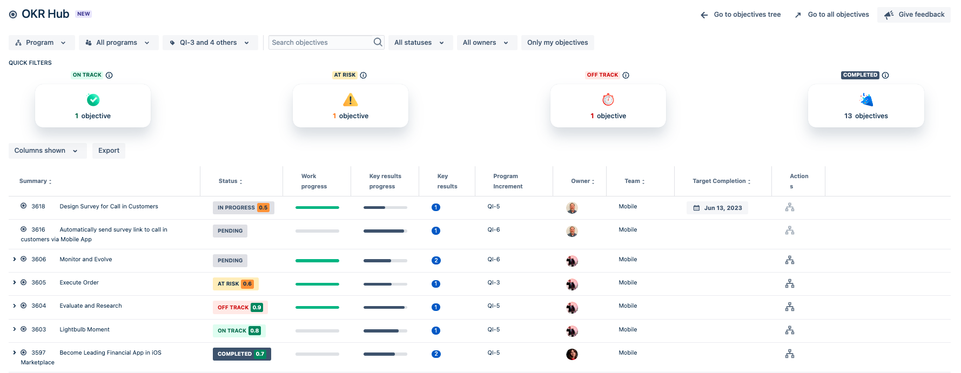
Task: Open the Columns shown dropdown
Action: (x=48, y=151)
